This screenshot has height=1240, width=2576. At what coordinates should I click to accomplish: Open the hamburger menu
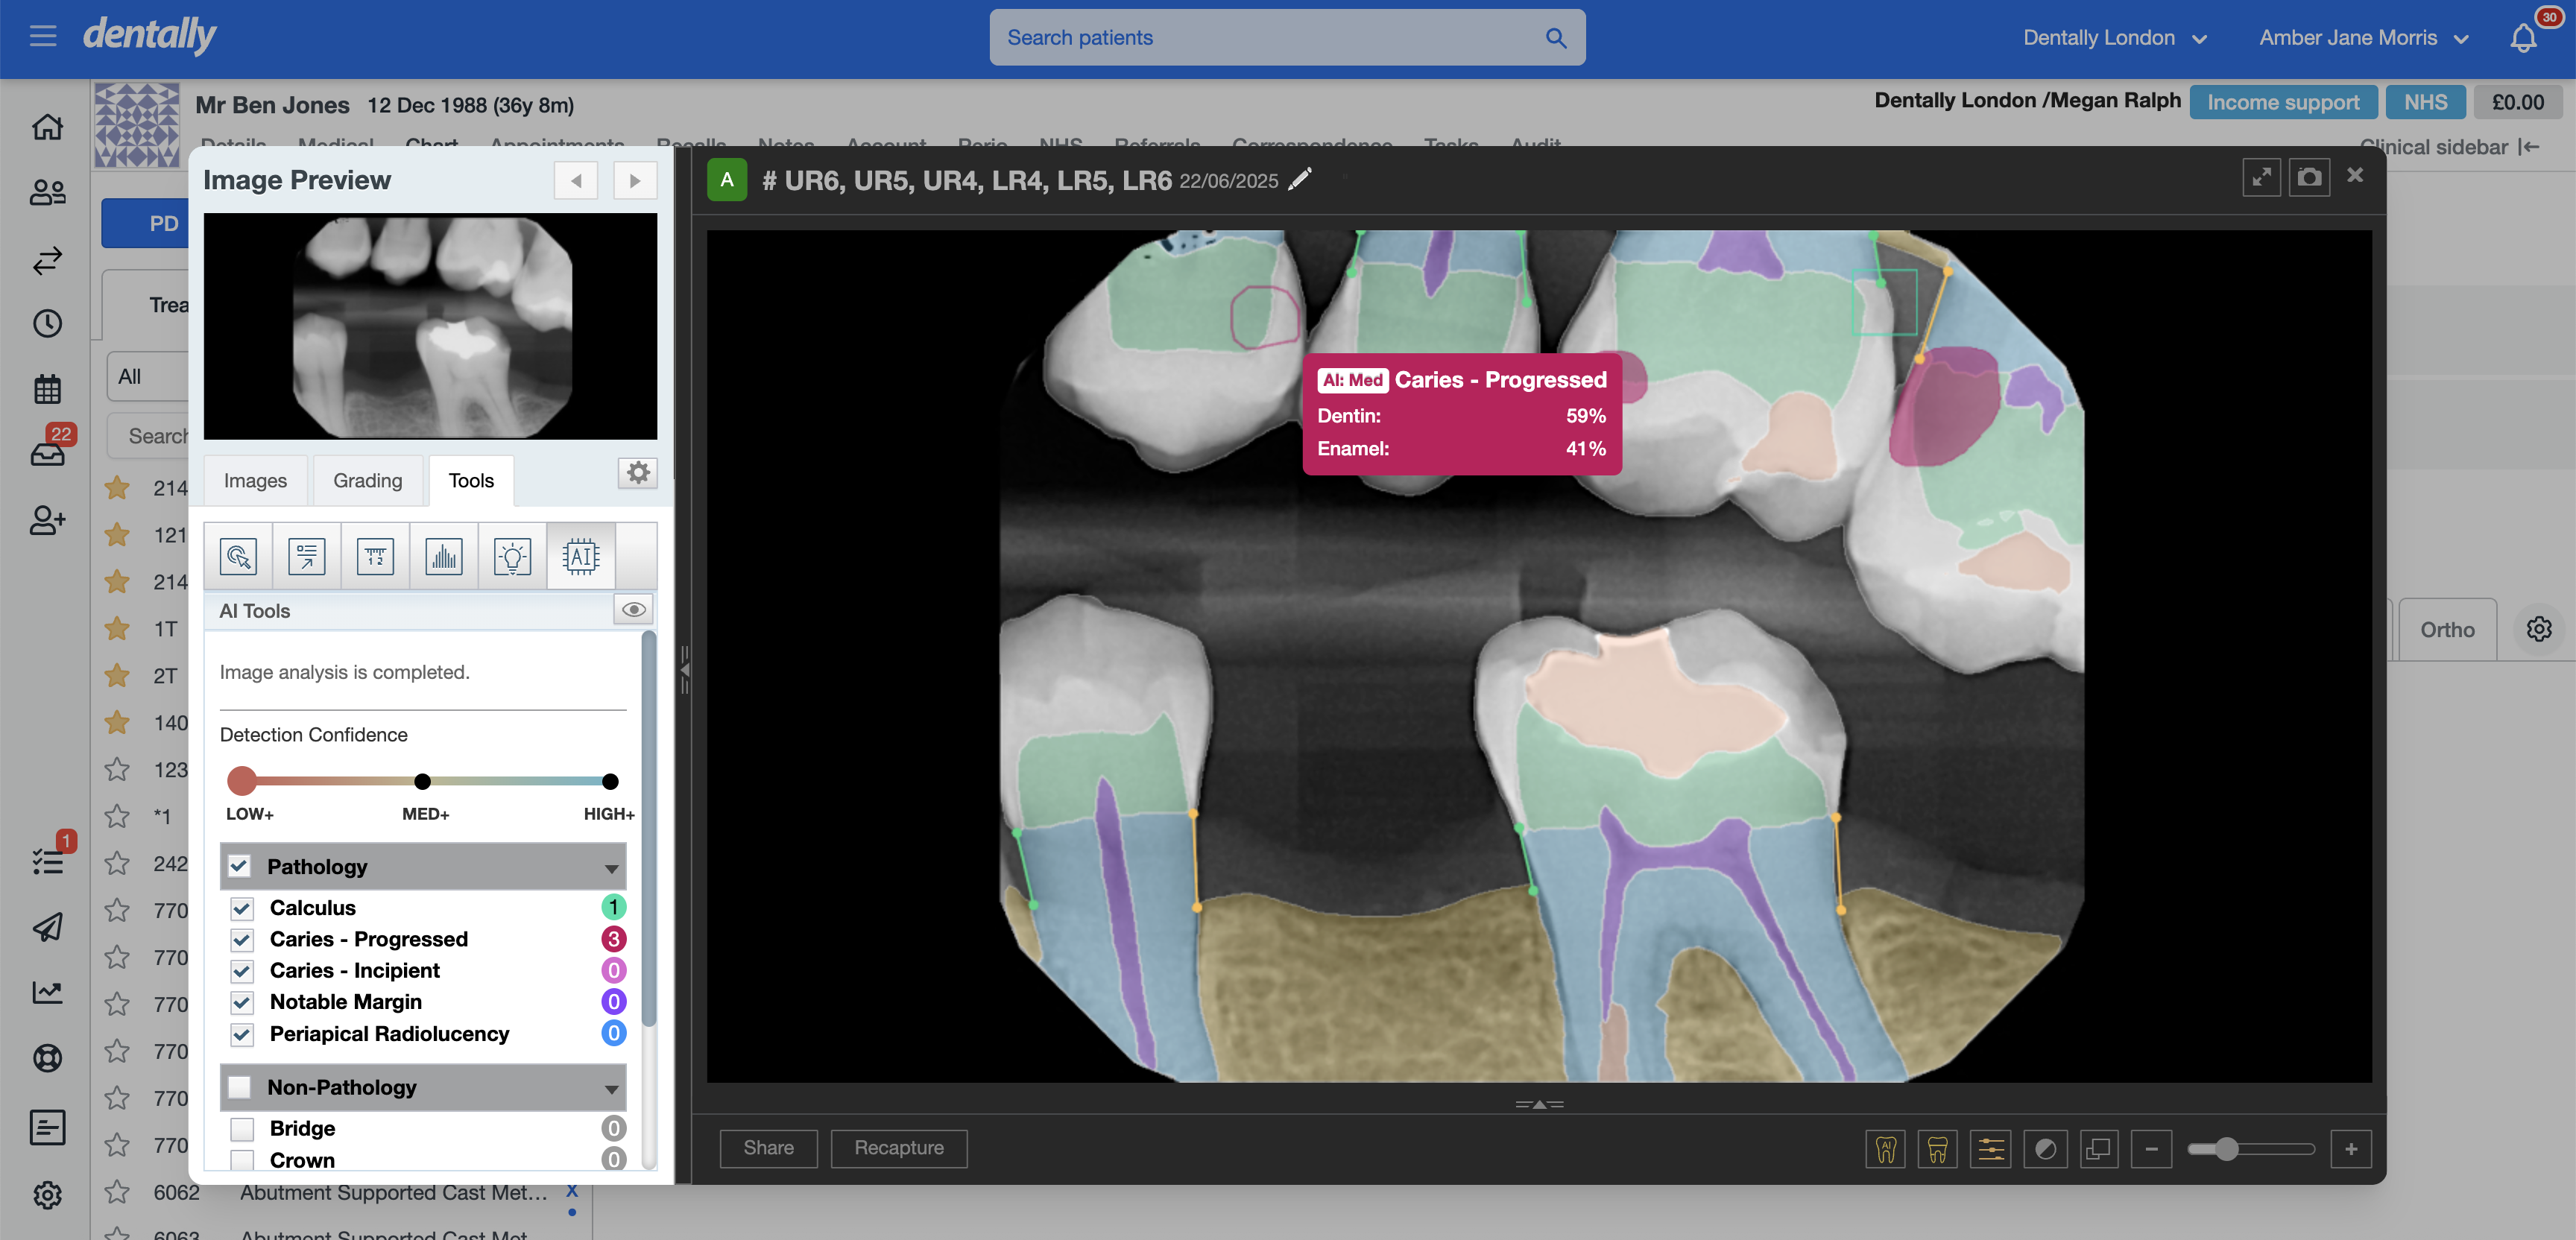point(43,37)
